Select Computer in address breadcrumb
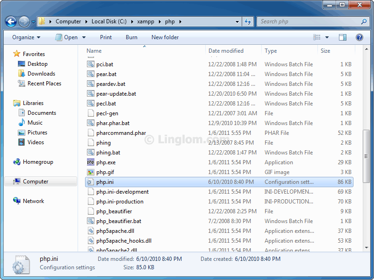This screenshot has width=374, height=280. click(68, 21)
